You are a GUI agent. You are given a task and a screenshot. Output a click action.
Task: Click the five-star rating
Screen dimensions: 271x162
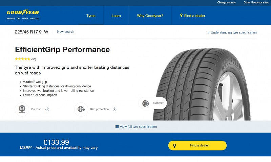coord(23,59)
